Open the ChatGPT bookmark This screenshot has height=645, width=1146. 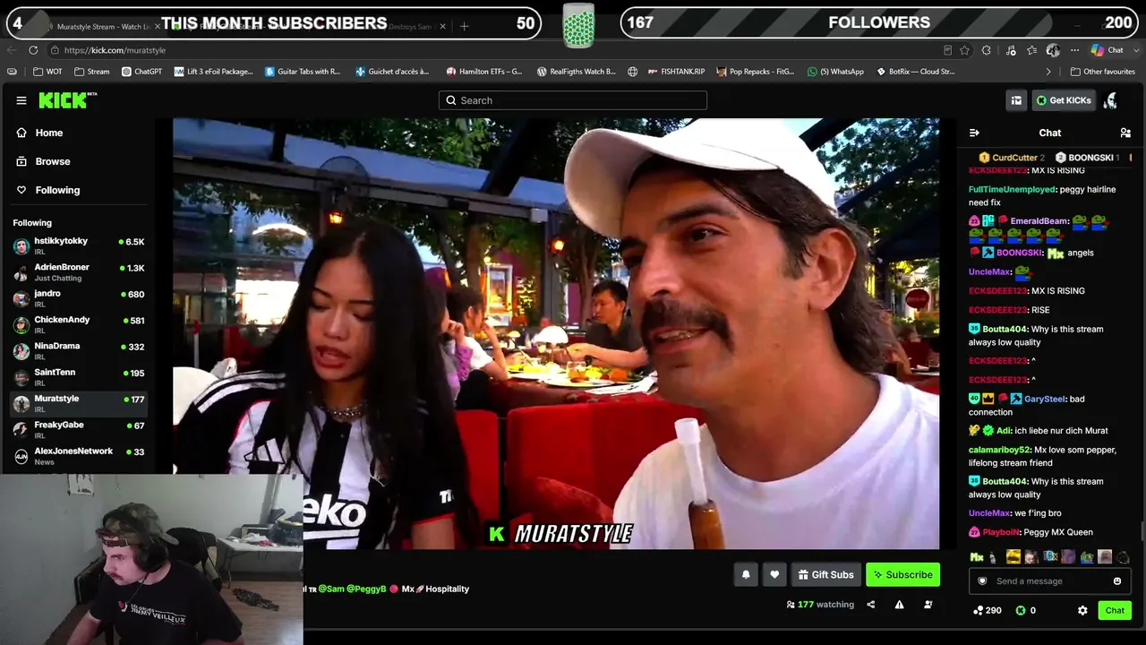pos(141,72)
